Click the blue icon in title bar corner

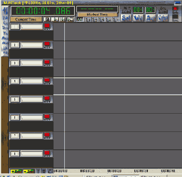[x=178, y=3]
